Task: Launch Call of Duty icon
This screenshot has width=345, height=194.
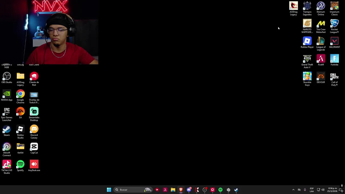Action: click(x=334, y=79)
